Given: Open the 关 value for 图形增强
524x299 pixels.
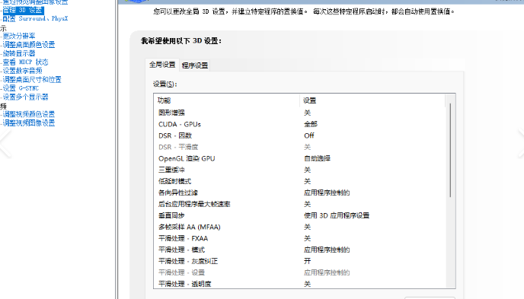Looking at the screenshot, I should [308, 113].
